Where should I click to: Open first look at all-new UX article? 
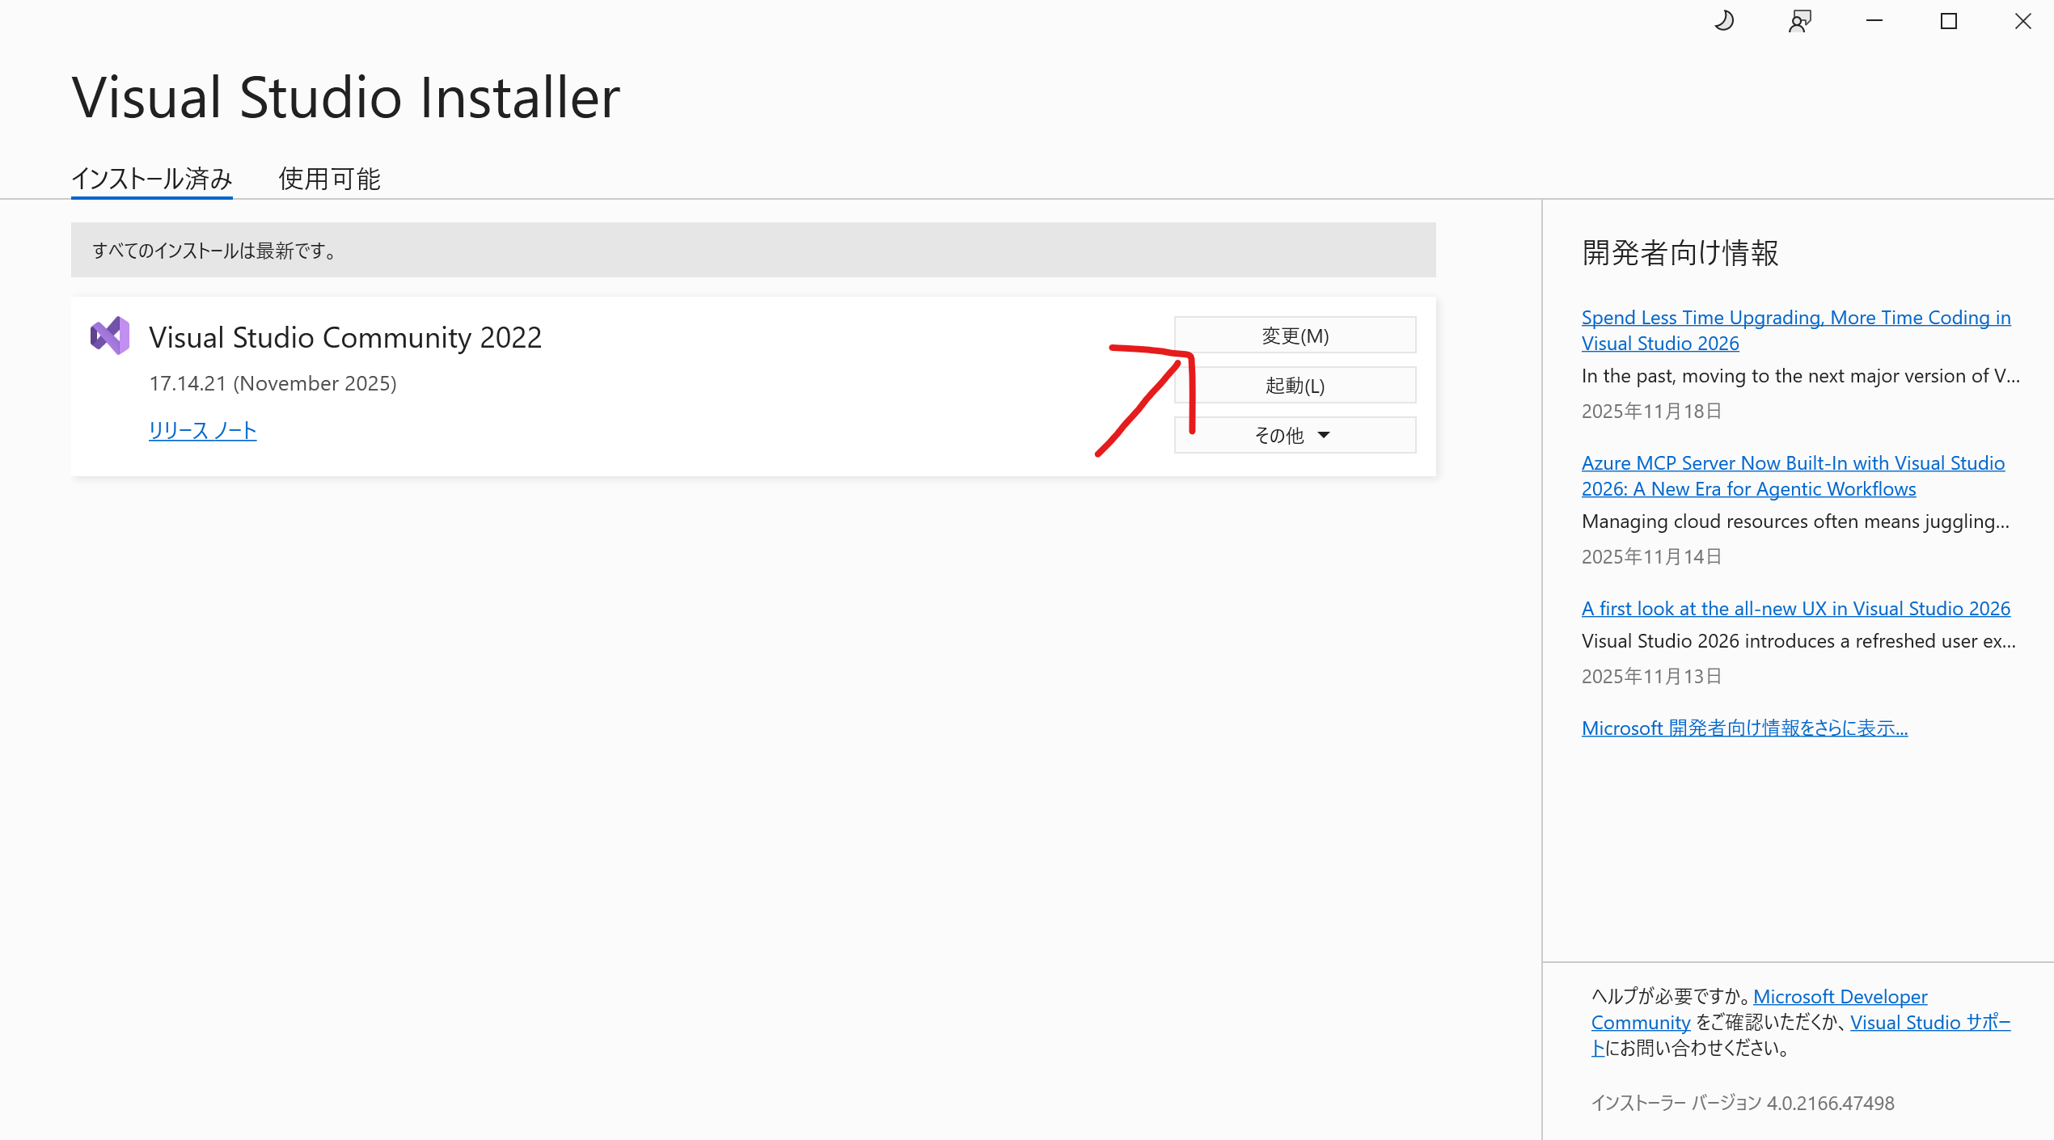pyautogui.click(x=1795, y=608)
